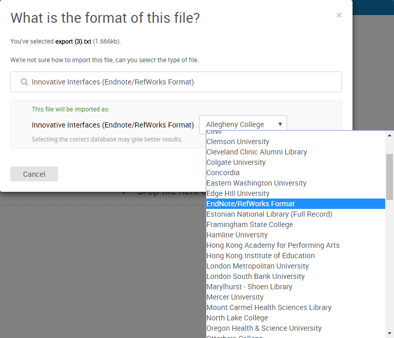This screenshot has width=394, height=338.
Task: Select London Metropolitan University option
Action: (x=295, y=266)
